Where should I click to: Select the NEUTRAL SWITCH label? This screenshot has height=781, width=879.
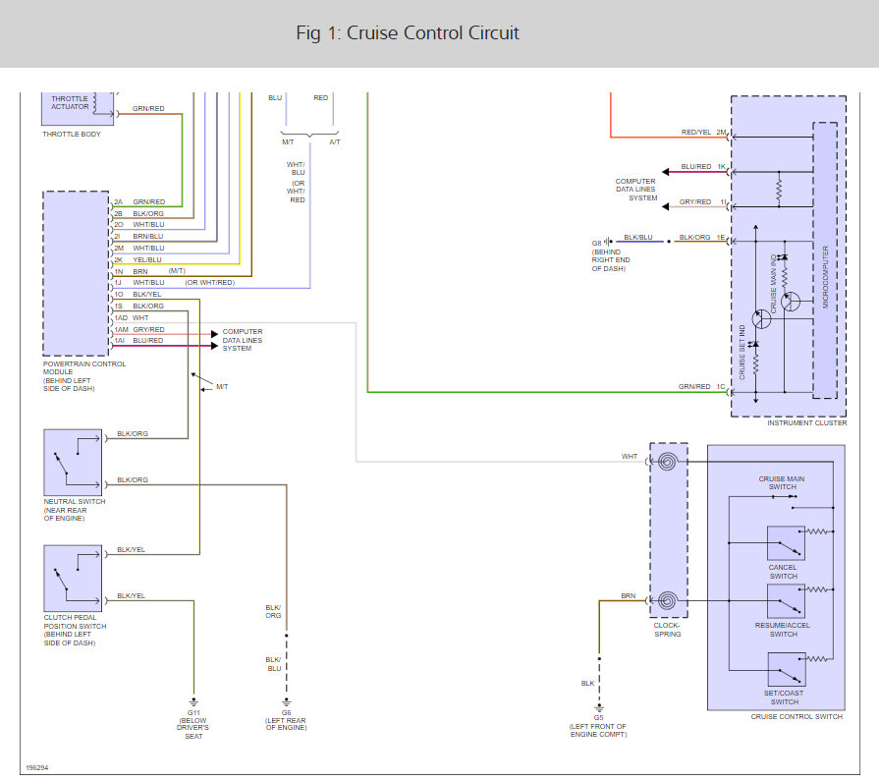(x=75, y=510)
